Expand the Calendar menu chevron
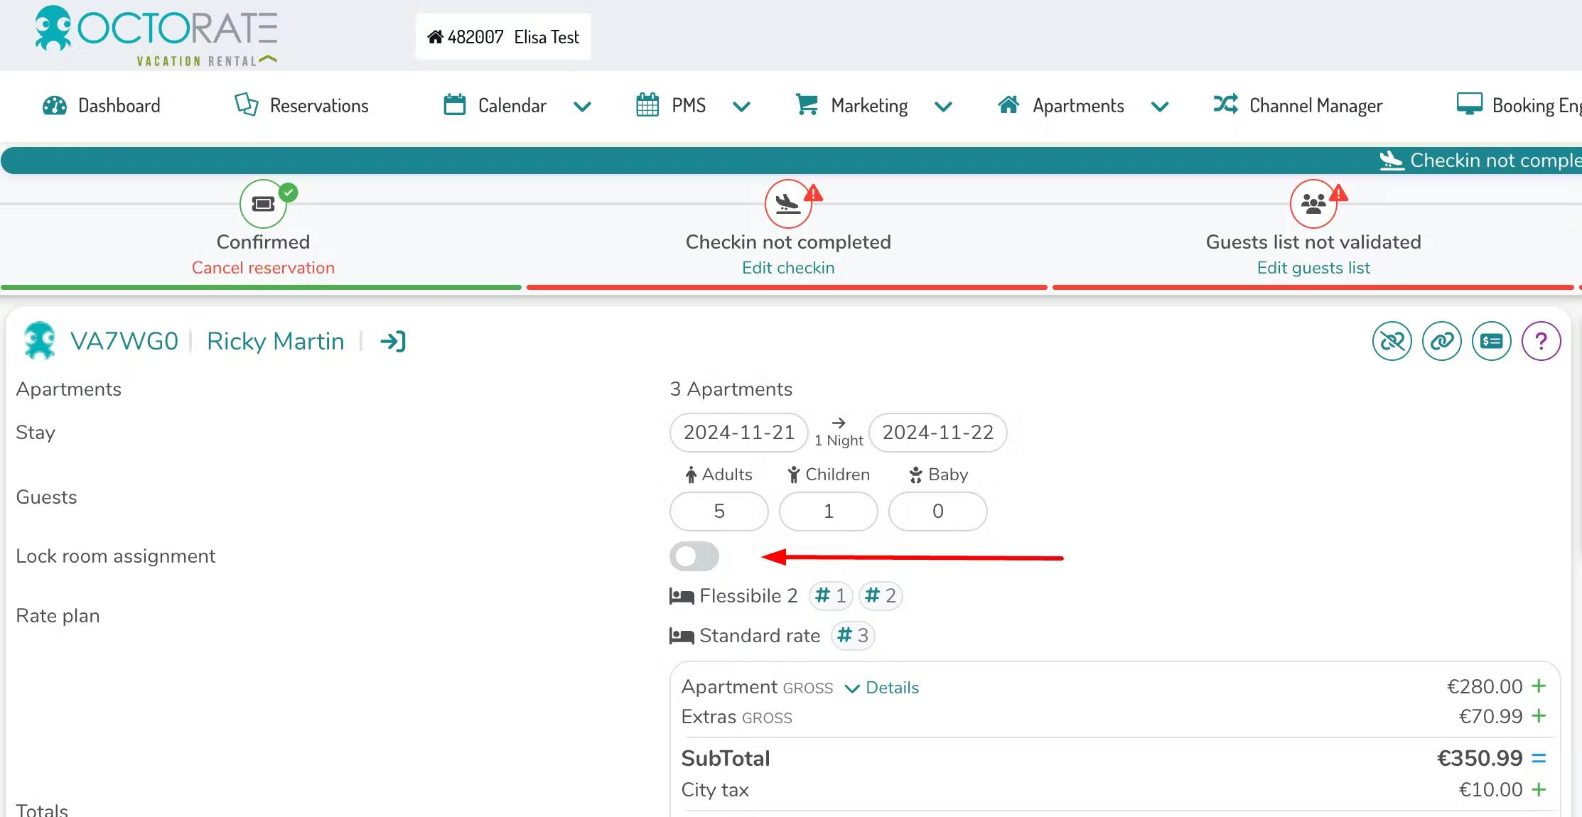The width and height of the screenshot is (1582, 817). tap(582, 107)
